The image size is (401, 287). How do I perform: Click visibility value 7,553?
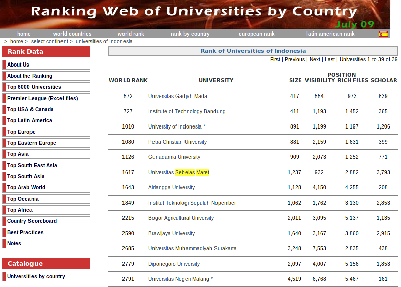point(319,249)
